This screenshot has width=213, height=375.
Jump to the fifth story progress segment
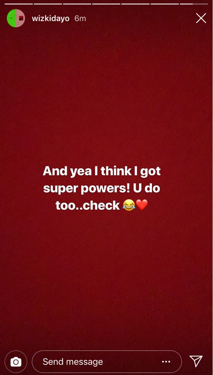coord(135,4)
